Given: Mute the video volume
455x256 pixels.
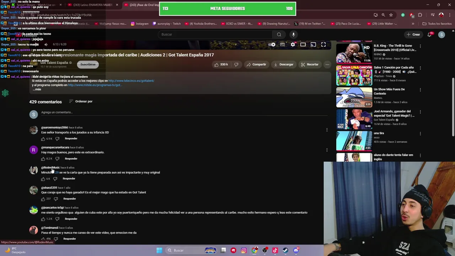Looking at the screenshot, I should click(46, 44).
